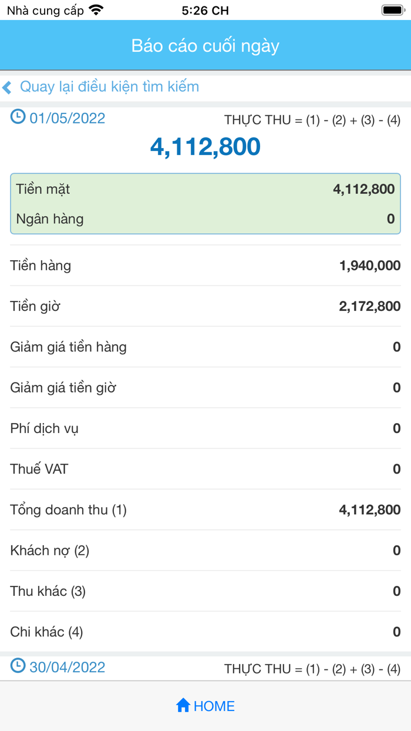The image size is (411, 731).
Task: Tap the clock icon beside 01/05/2022
Action: click(16, 118)
